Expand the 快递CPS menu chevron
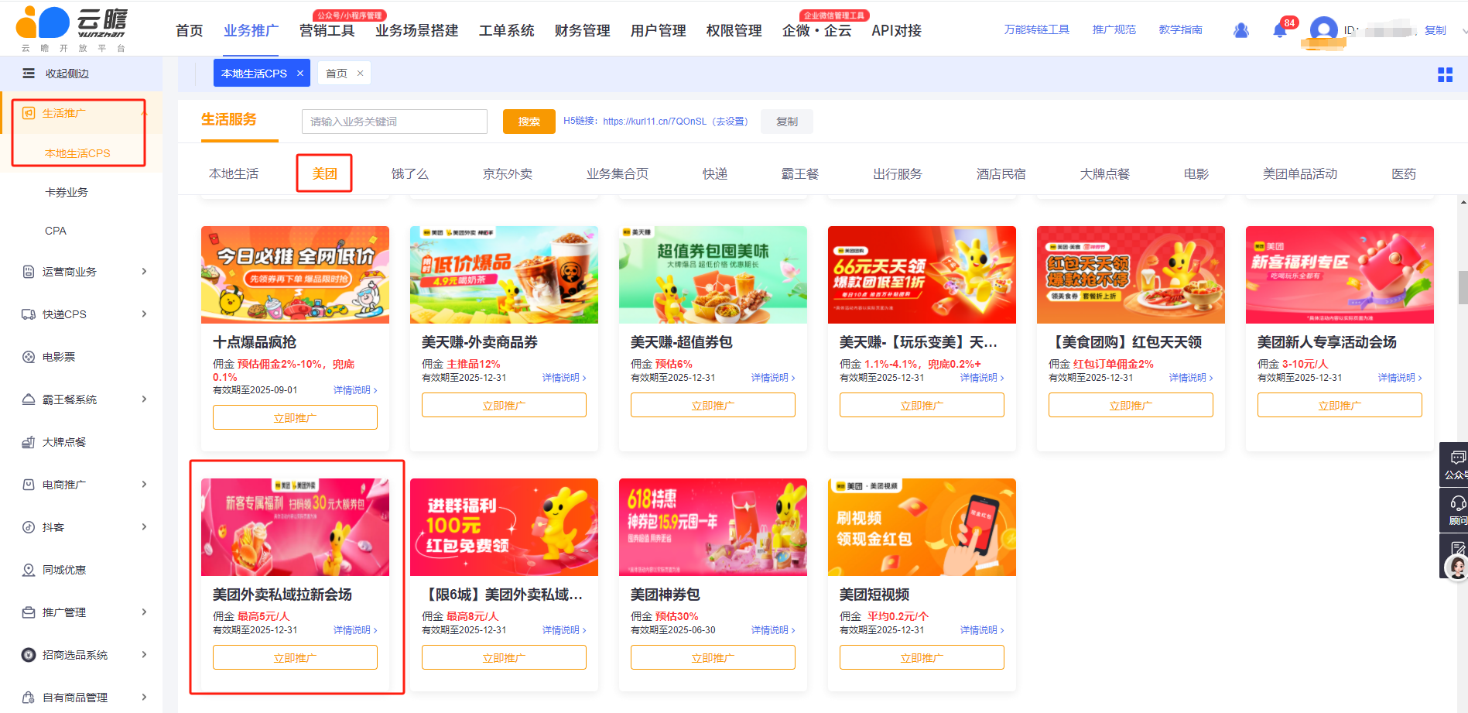1468x713 pixels. click(x=144, y=314)
